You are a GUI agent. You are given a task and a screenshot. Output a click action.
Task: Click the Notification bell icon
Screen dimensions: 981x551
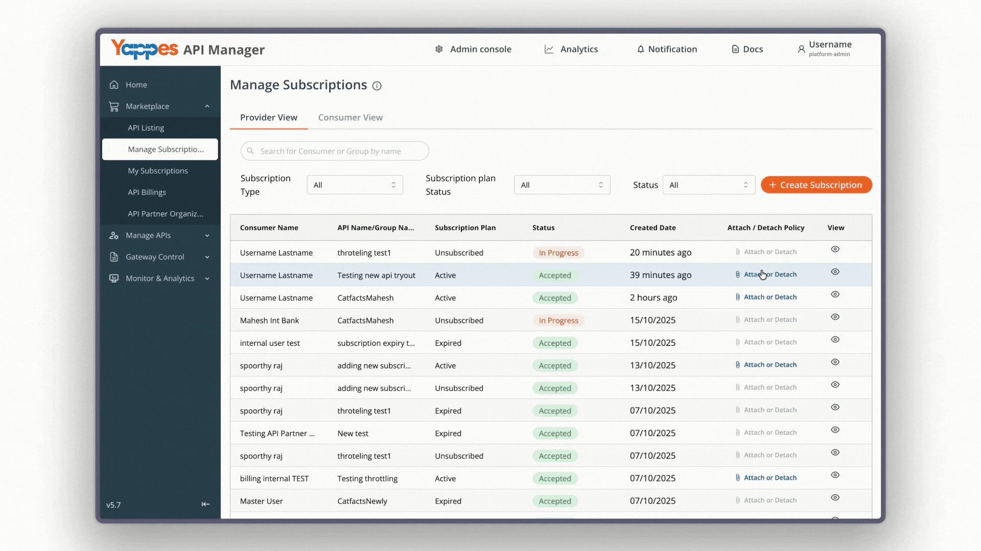point(640,49)
